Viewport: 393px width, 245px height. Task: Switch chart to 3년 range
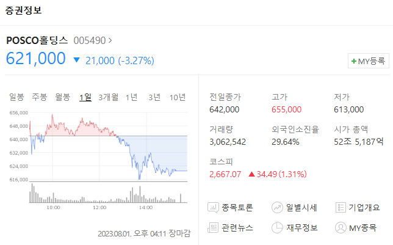(154, 97)
